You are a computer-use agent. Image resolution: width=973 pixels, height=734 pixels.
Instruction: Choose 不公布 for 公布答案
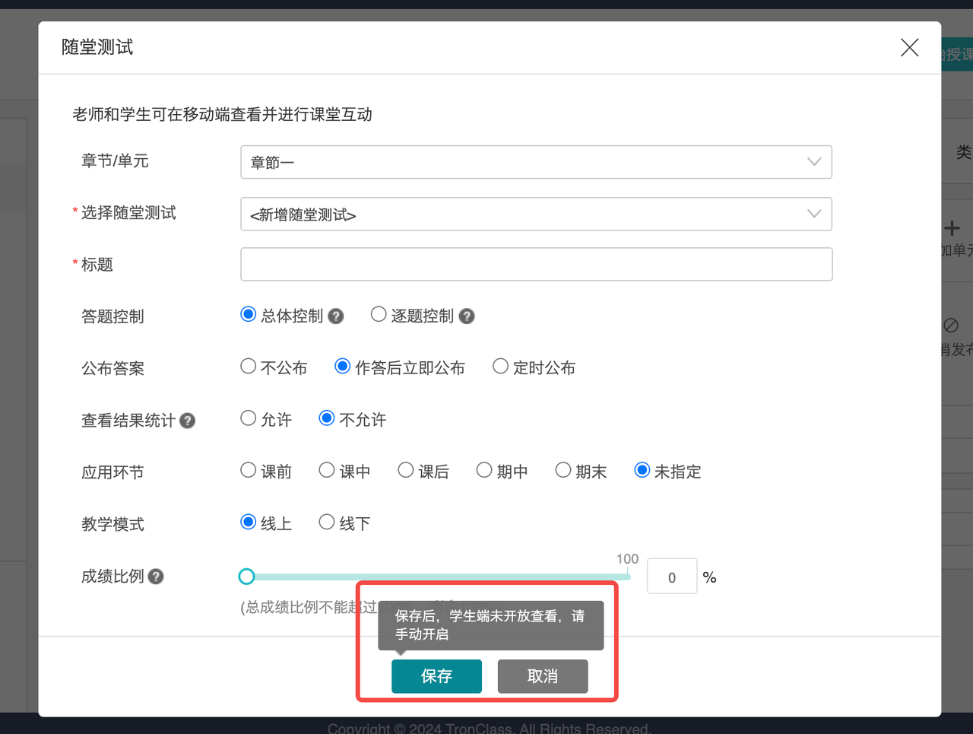coord(249,367)
